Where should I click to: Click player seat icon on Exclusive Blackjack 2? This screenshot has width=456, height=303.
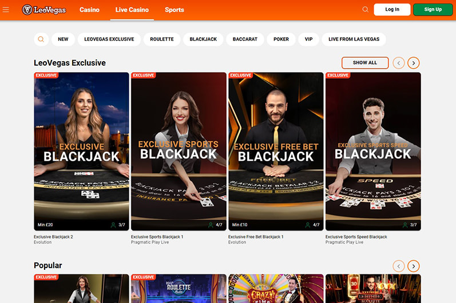coord(113,225)
